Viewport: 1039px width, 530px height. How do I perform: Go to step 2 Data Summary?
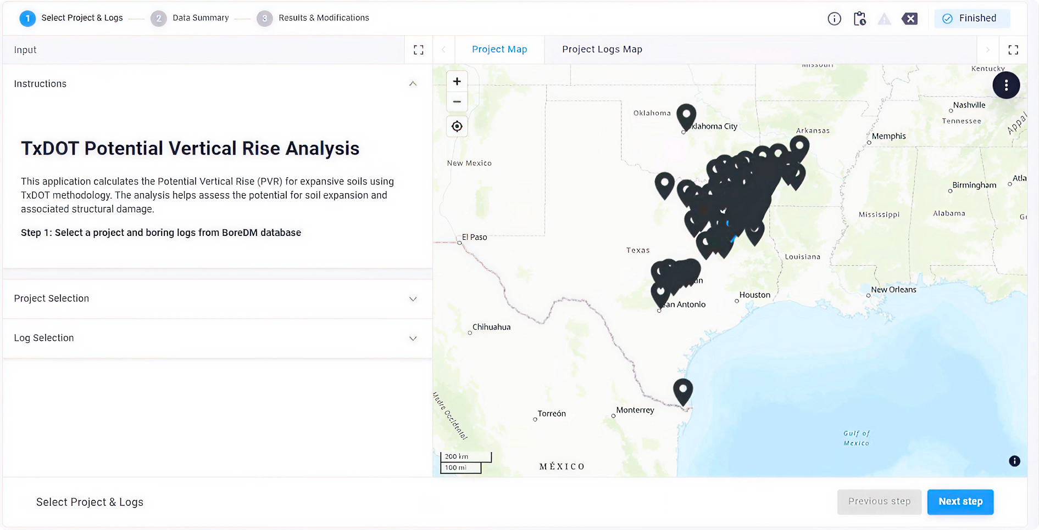pos(190,18)
